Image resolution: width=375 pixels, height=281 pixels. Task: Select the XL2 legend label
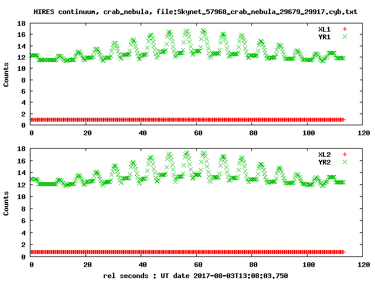pyautogui.click(x=324, y=155)
